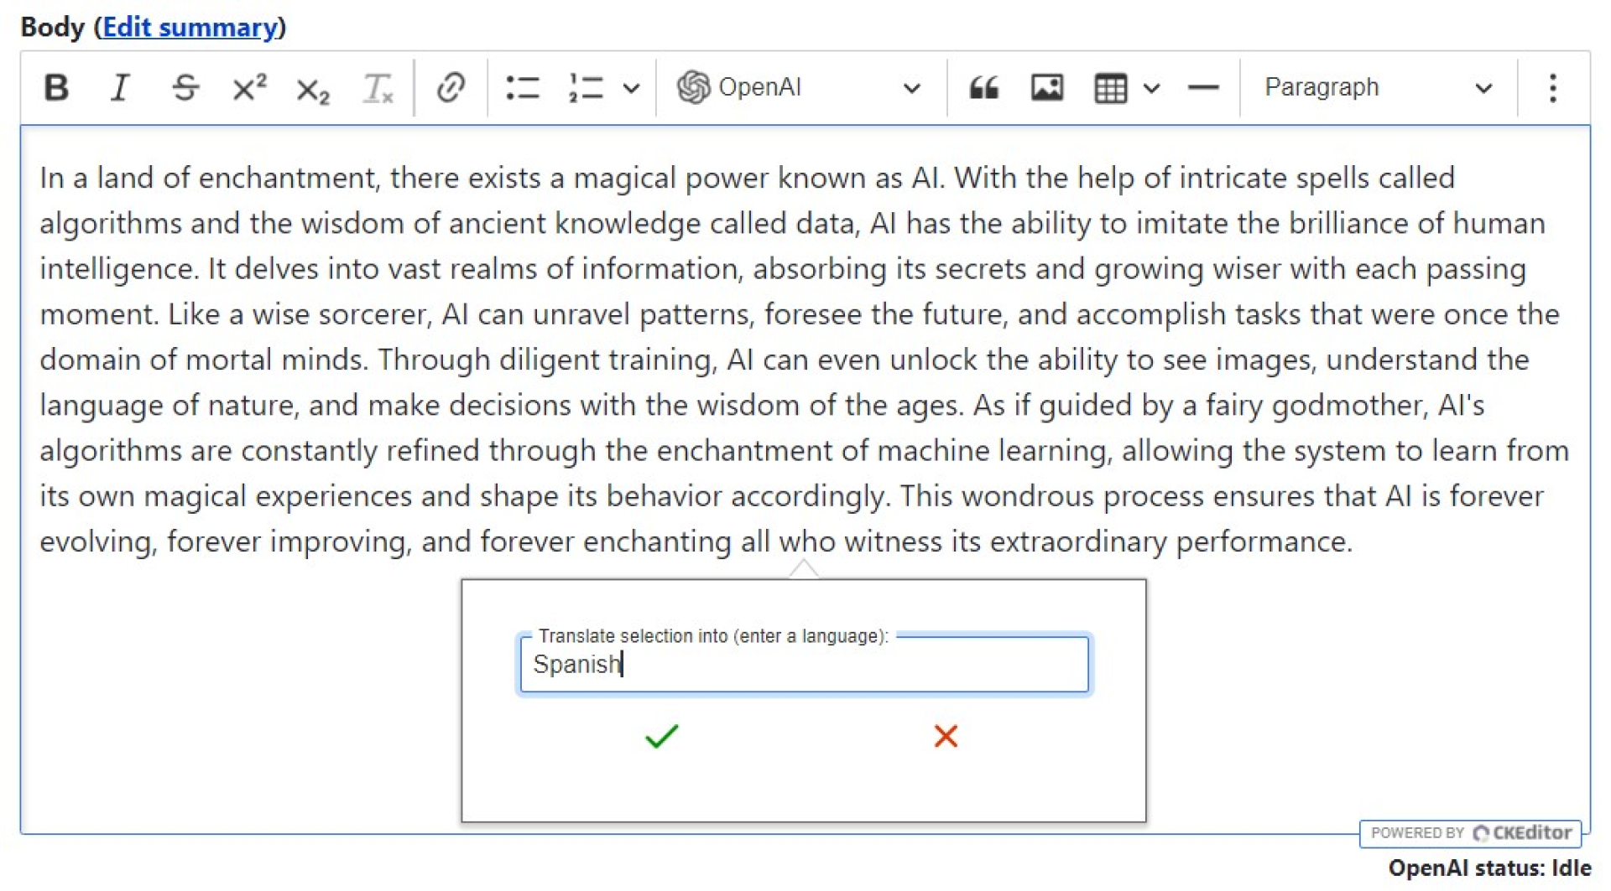The image size is (1611, 891).
Task: Toggle italic formatting
Action: click(120, 87)
